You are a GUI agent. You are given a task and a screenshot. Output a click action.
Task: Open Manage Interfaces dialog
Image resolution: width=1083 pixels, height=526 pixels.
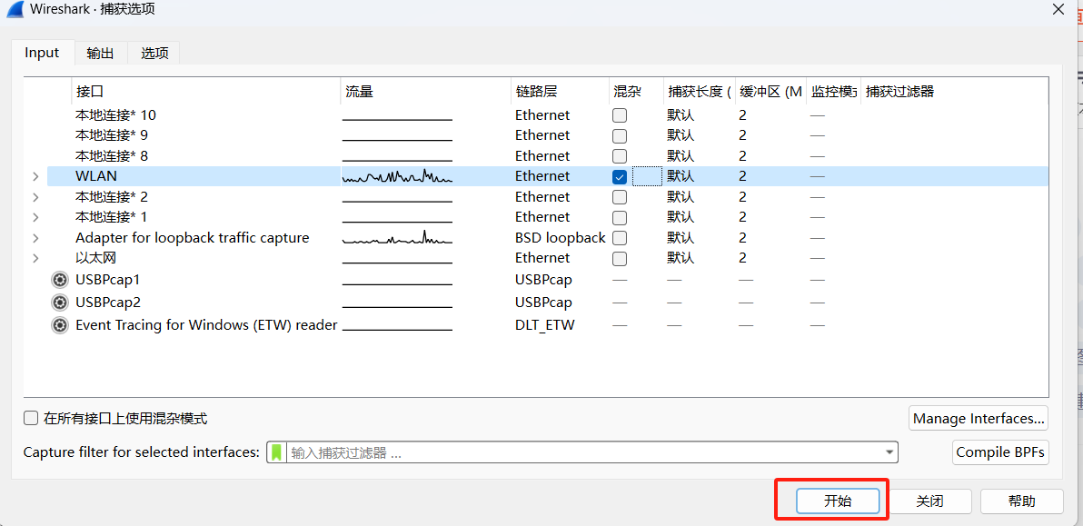[979, 418]
